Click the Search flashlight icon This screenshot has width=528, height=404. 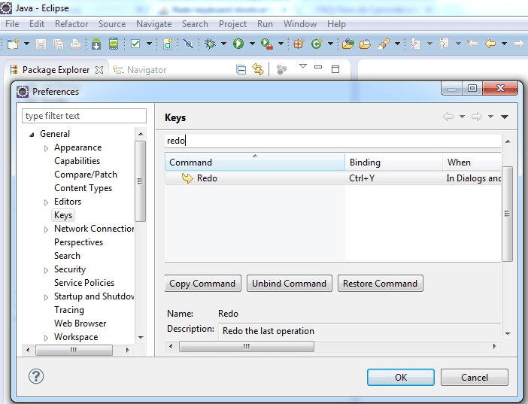click(384, 44)
